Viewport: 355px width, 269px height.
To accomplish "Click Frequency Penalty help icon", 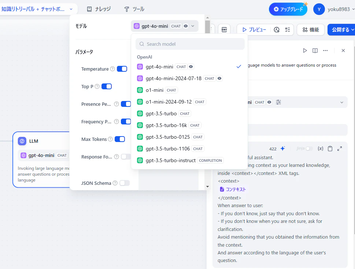I will tap(117, 122).
